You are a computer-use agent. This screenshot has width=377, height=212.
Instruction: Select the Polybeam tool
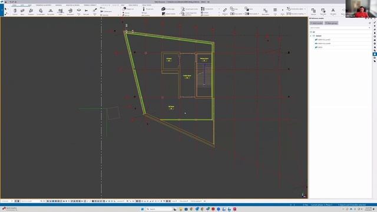[31, 11]
